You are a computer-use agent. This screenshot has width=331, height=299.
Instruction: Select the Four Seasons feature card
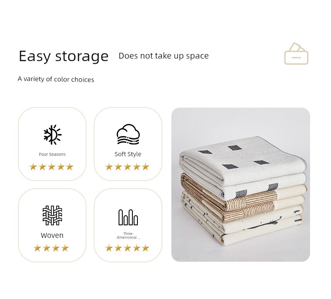click(52, 144)
